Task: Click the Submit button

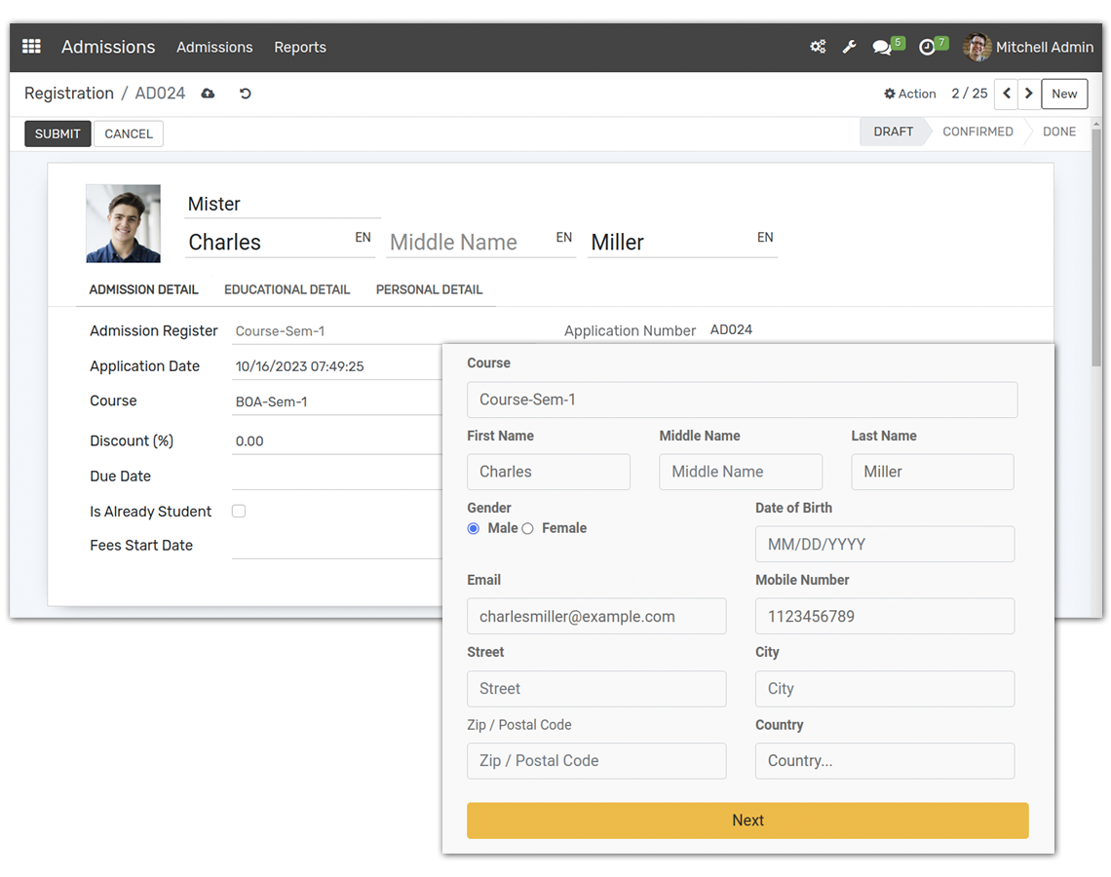Action: point(57,133)
